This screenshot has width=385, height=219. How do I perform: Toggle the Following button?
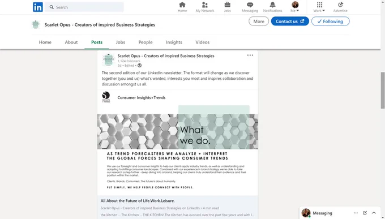point(331,22)
